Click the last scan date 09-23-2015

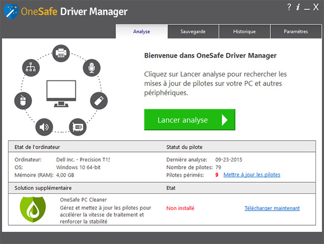[228, 159]
